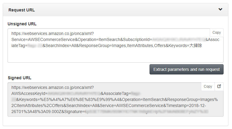The height and width of the screenshot is (129, 232).
Task: Click the Request URL panel heading
Action: click(x=22, y=10)
